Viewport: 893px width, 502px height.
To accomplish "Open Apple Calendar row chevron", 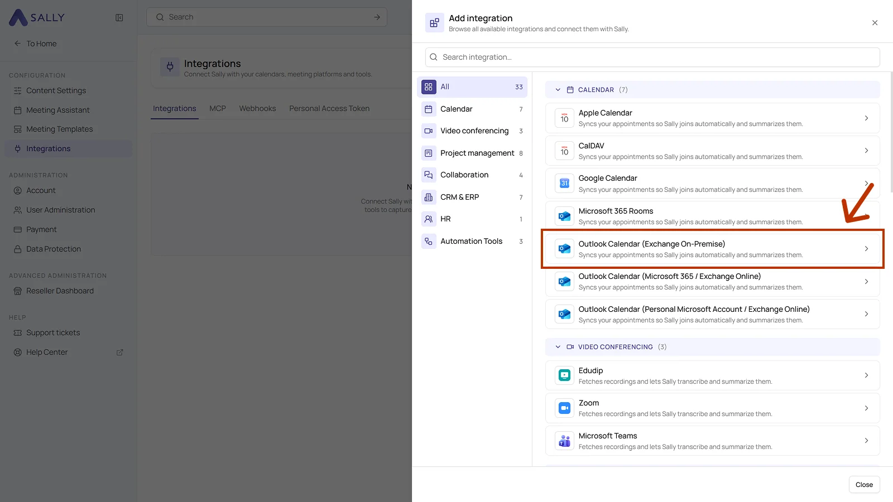I will point(866,118).
